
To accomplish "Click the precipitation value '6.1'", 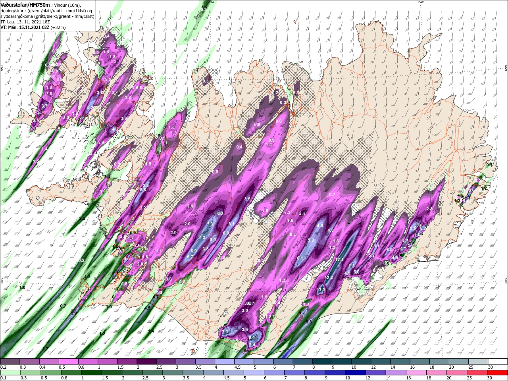I will click(x=300, y=258).
